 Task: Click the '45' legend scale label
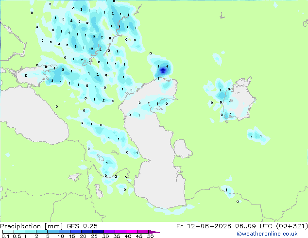pos(139,236)
